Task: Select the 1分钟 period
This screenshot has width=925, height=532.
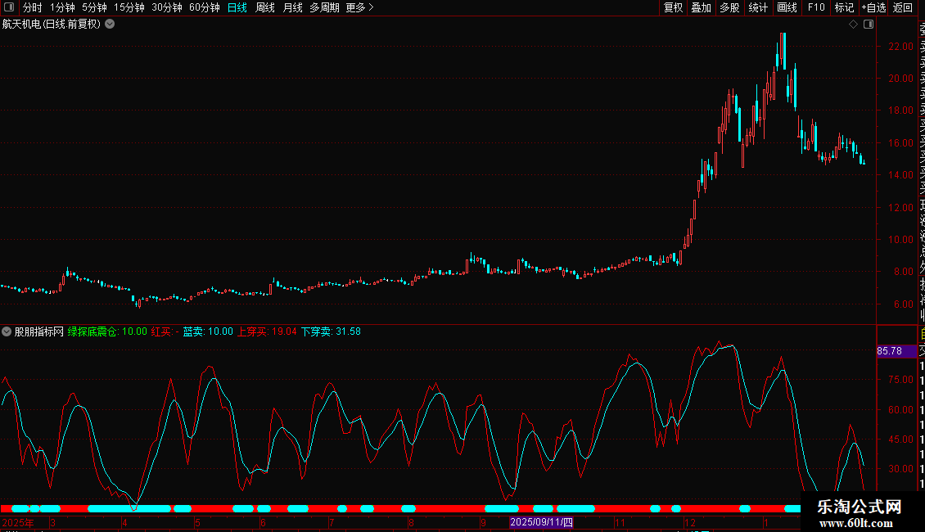Action: pyautogui.click(x=62, y=7)
